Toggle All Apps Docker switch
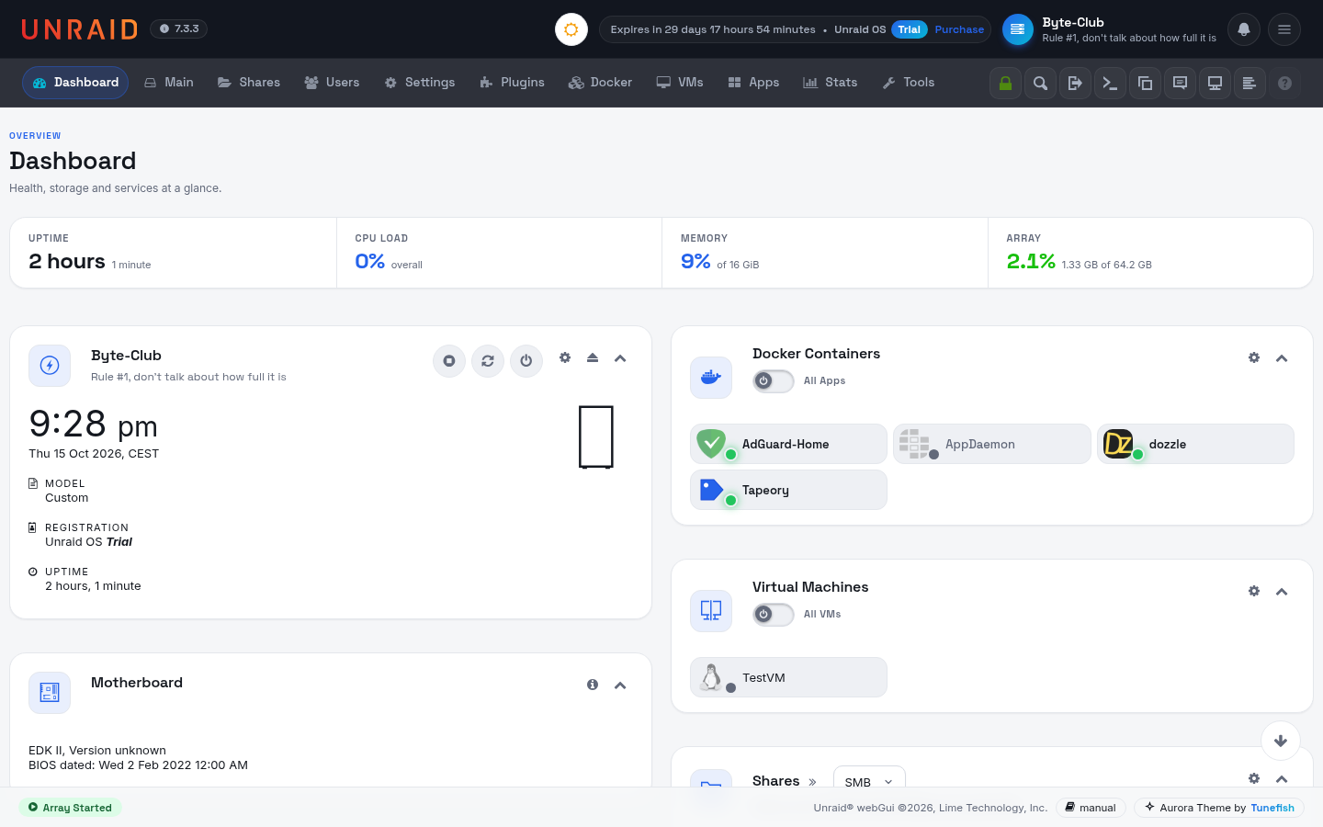Viewport: 1323px width, 827px height. (x=774, y=380)
